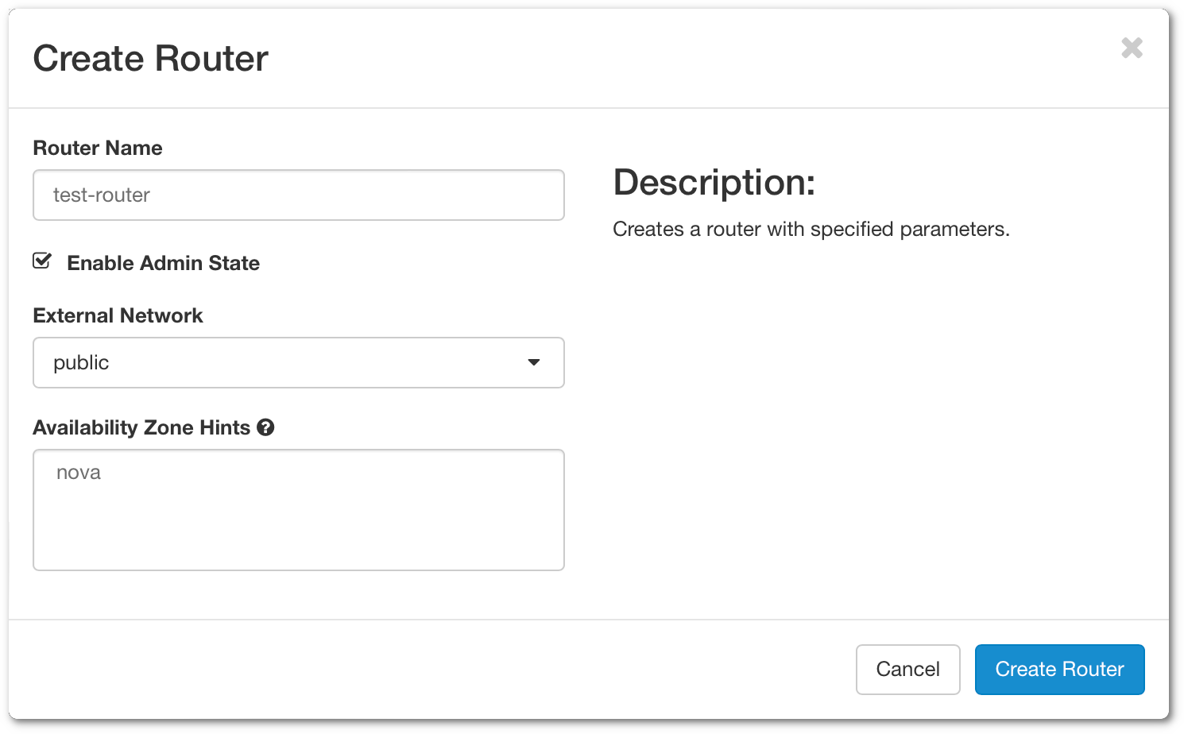
Task: Open the External Network dropdown arrow
Action: click(x=534, y=362)
